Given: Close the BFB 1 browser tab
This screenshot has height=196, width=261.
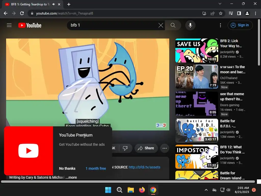Looking at the screenshot, I should (59, 4).
